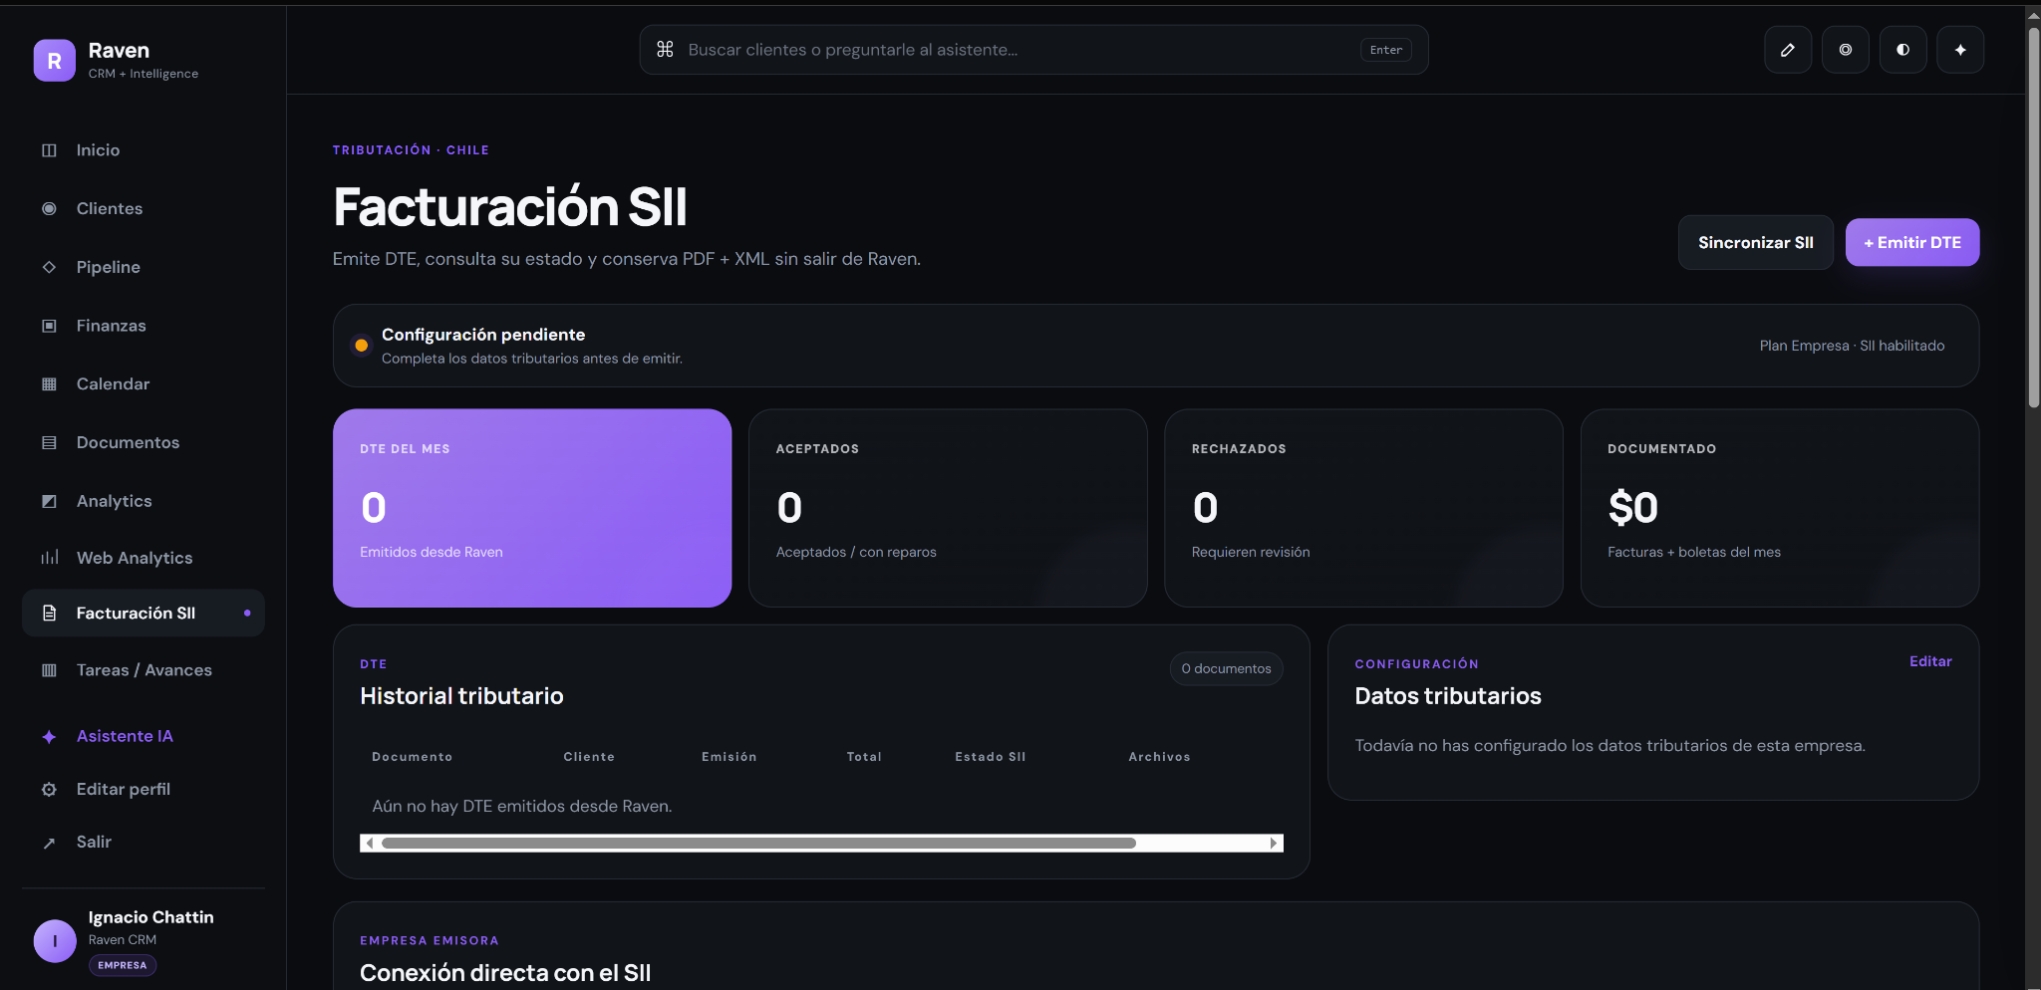Click the Web Analytics bar-chart icon
Image resolution: width=2041 pixels, height=990 pixels.
(49, 558)
